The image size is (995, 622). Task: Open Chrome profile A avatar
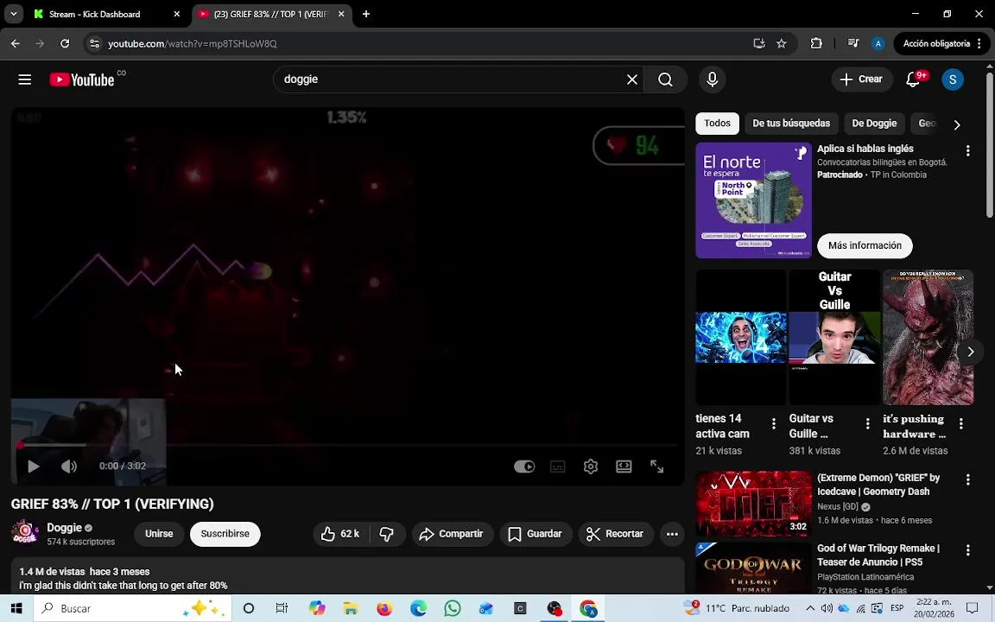point(878,43)
